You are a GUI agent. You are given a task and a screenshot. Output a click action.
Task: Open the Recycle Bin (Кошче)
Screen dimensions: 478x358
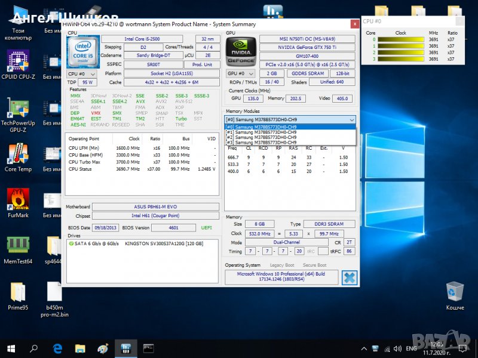coord(455,292)
